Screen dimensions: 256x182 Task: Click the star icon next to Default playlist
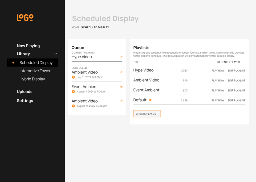pos(150,100)
